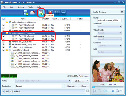Adjust the preview volume slider
This screenshot has width=126, height=96.
pyautogui.click(x=113, y=91)
